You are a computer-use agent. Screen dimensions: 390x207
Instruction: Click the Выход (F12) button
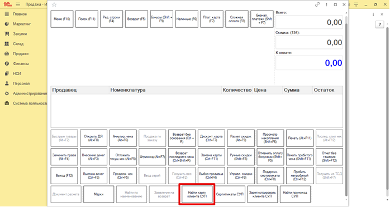pos(64,175)
